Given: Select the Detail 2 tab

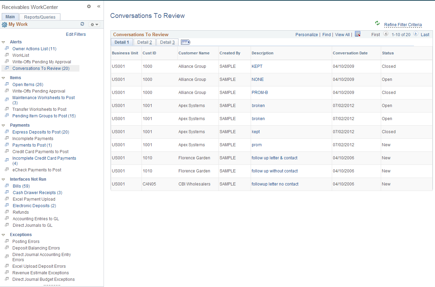Looking at the screenshot, I should (x=145, y=42).
